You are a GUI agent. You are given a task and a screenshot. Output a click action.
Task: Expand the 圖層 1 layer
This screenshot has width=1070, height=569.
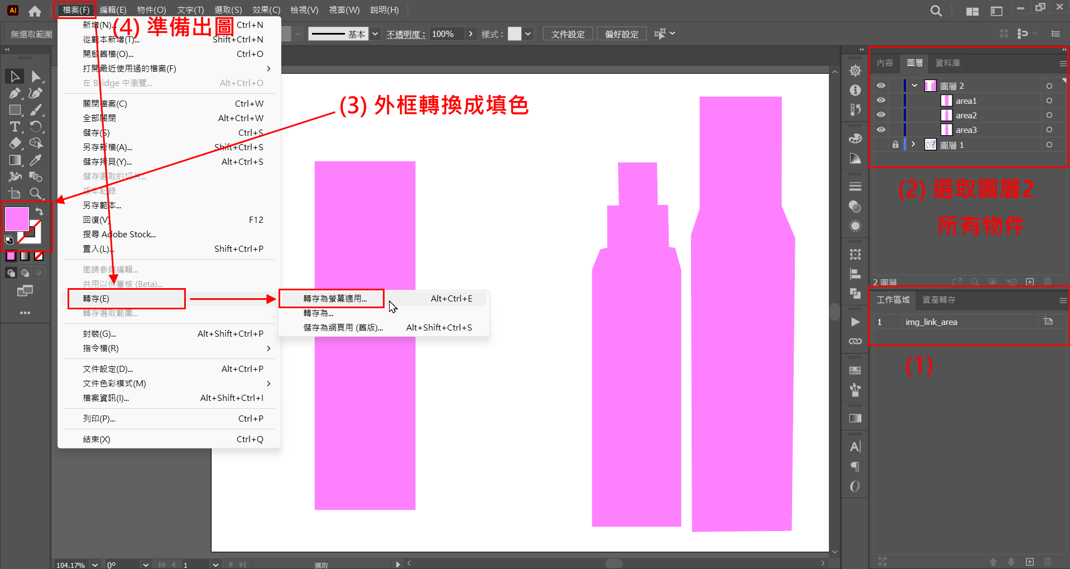tap(913, 144)
